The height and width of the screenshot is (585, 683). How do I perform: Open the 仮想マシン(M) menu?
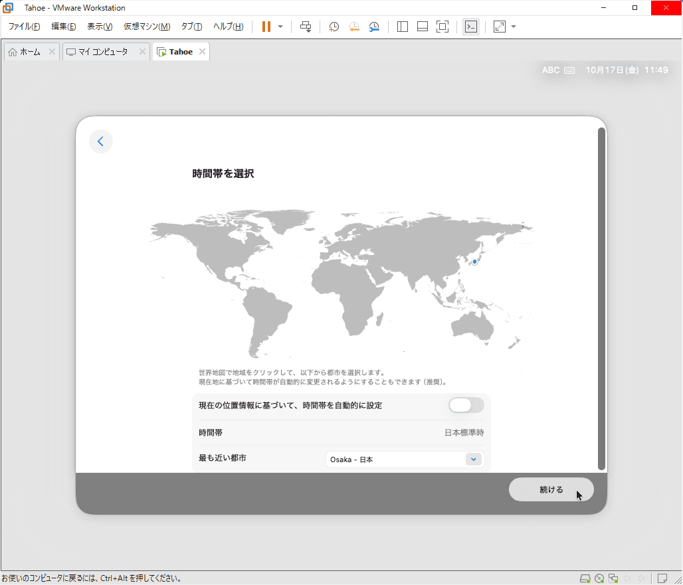[147, 27]
